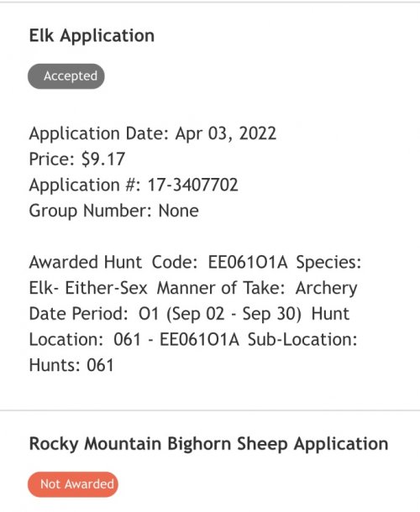Click the Species label text
The width and height of the screenshot is (420, 512).
[328, 263]
